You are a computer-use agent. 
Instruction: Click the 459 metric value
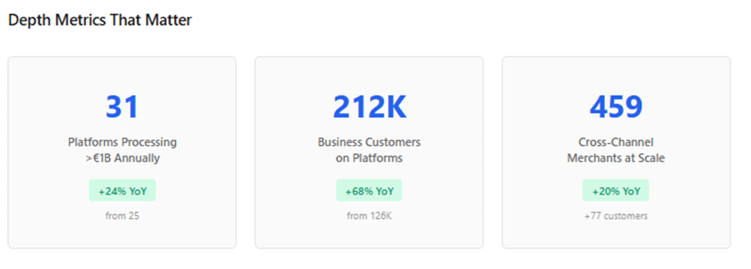tap(616, 107)
